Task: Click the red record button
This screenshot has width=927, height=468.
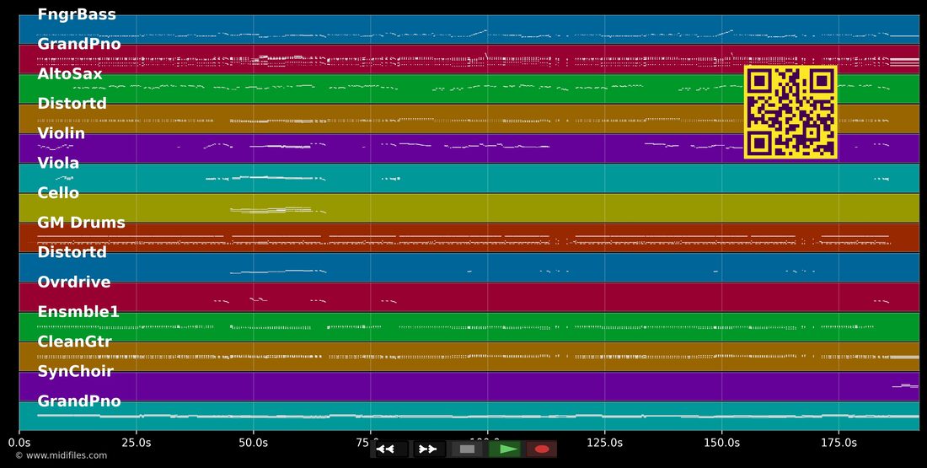Action: click(542, 449)
